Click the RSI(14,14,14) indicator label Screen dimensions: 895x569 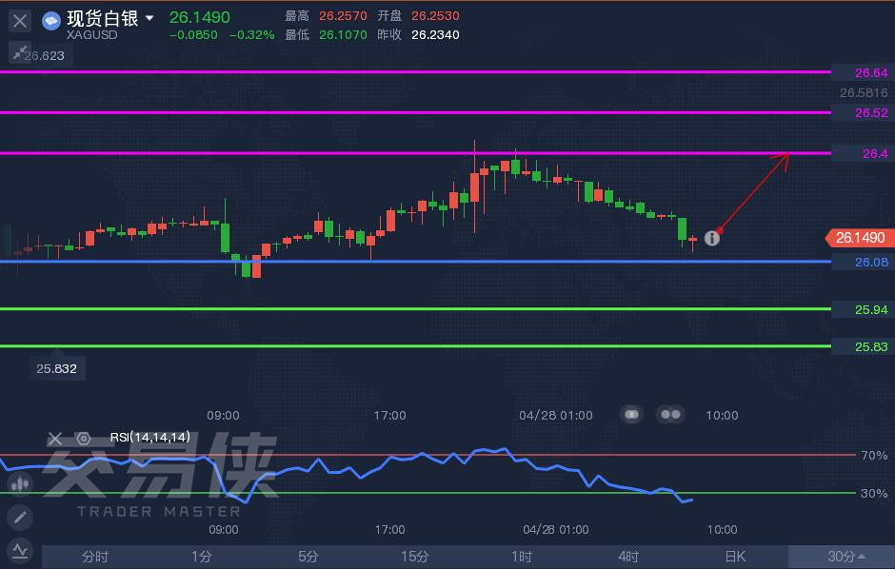(150, 438)
